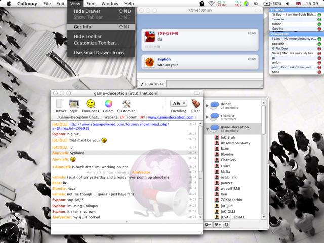The height and width of the screenshot is (243, 324).
Task: Open the Font menu
Action: coord(91,4)
